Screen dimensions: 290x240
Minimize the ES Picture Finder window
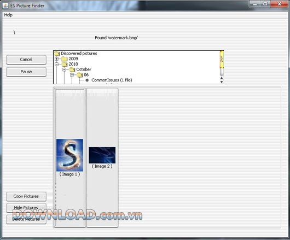click(255, 4)
